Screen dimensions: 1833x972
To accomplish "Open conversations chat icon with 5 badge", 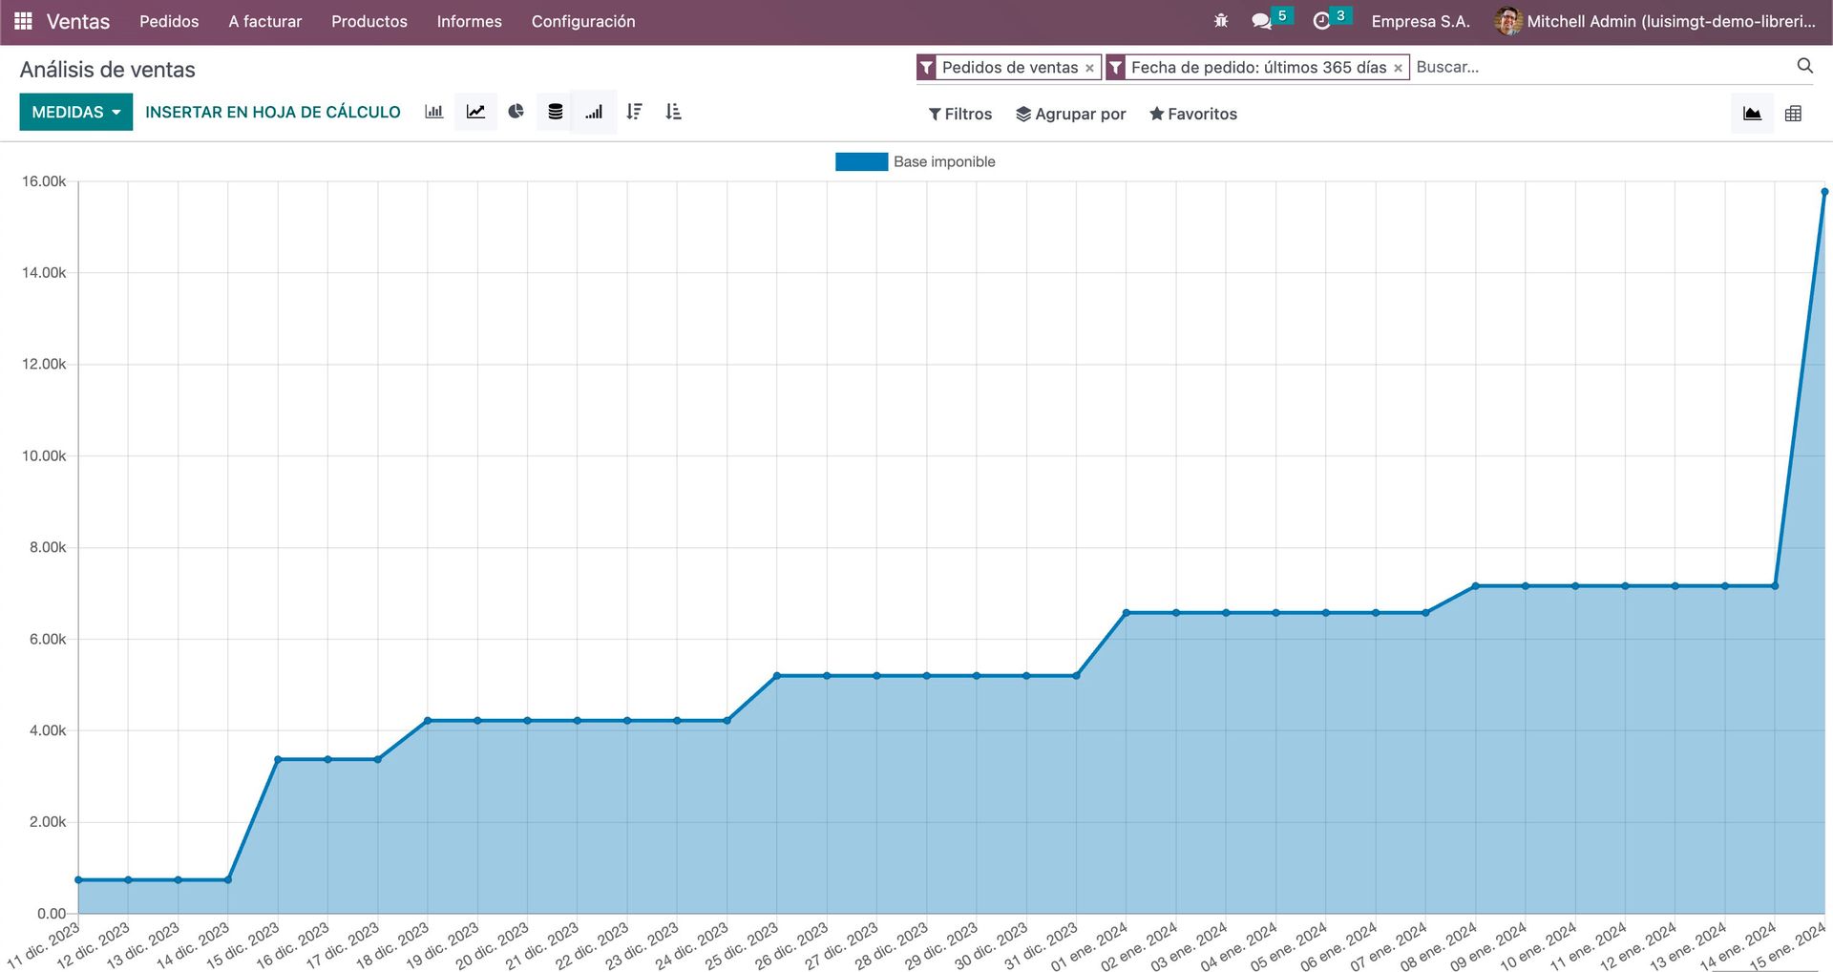I will [x=1271, y=20].
